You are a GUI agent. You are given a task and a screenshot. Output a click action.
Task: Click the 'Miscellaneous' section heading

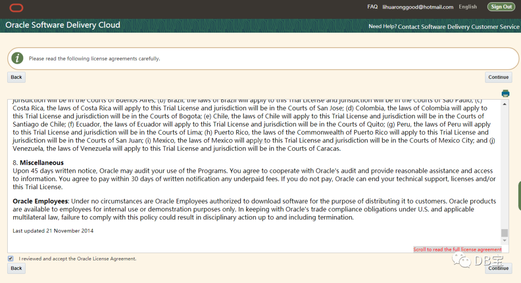(x=41, y=163)
